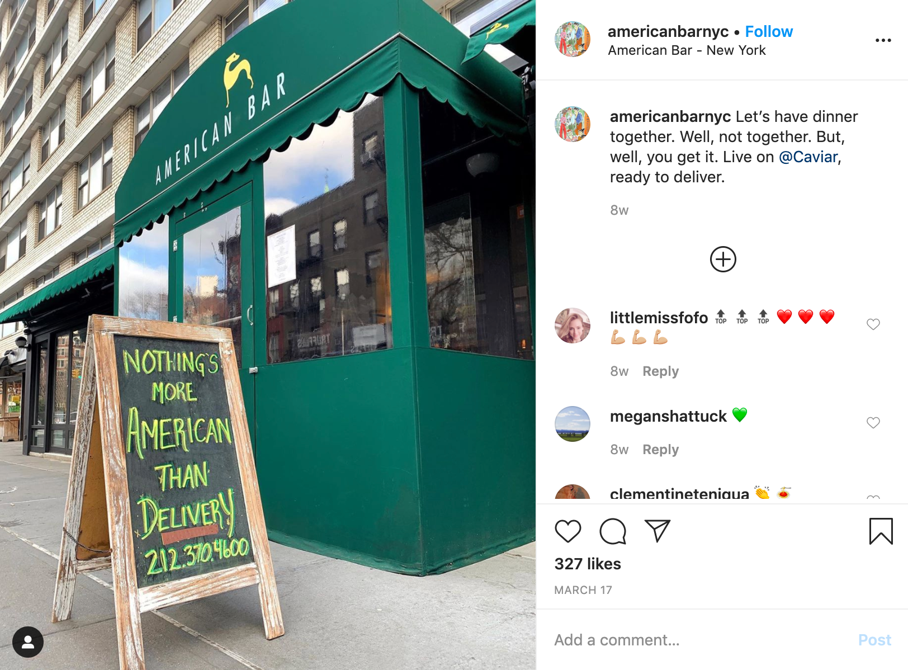Like meganshattuck's comment
This screenshot has height=670, width=908.
coord(873,423)
